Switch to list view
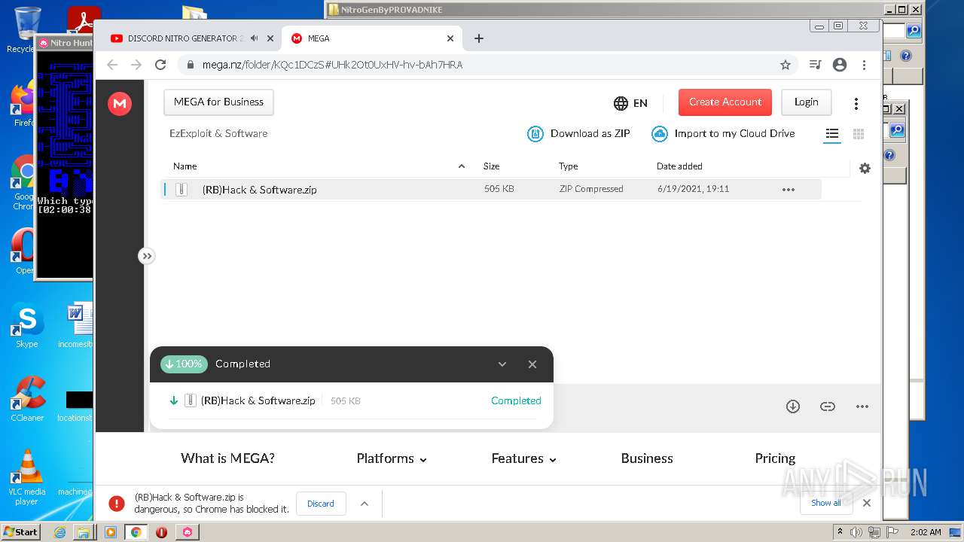Screen dimensions: 964x542 [832, 135]
